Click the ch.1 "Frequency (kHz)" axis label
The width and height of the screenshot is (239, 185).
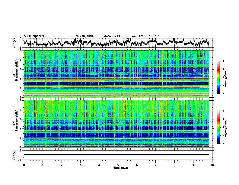(17, 70)
